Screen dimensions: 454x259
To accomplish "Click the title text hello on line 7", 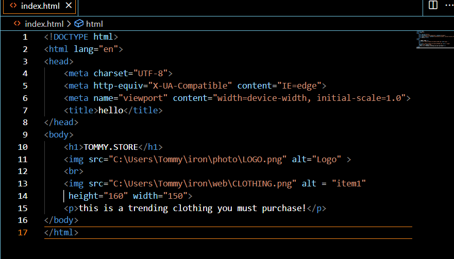I will coord(111,110).
